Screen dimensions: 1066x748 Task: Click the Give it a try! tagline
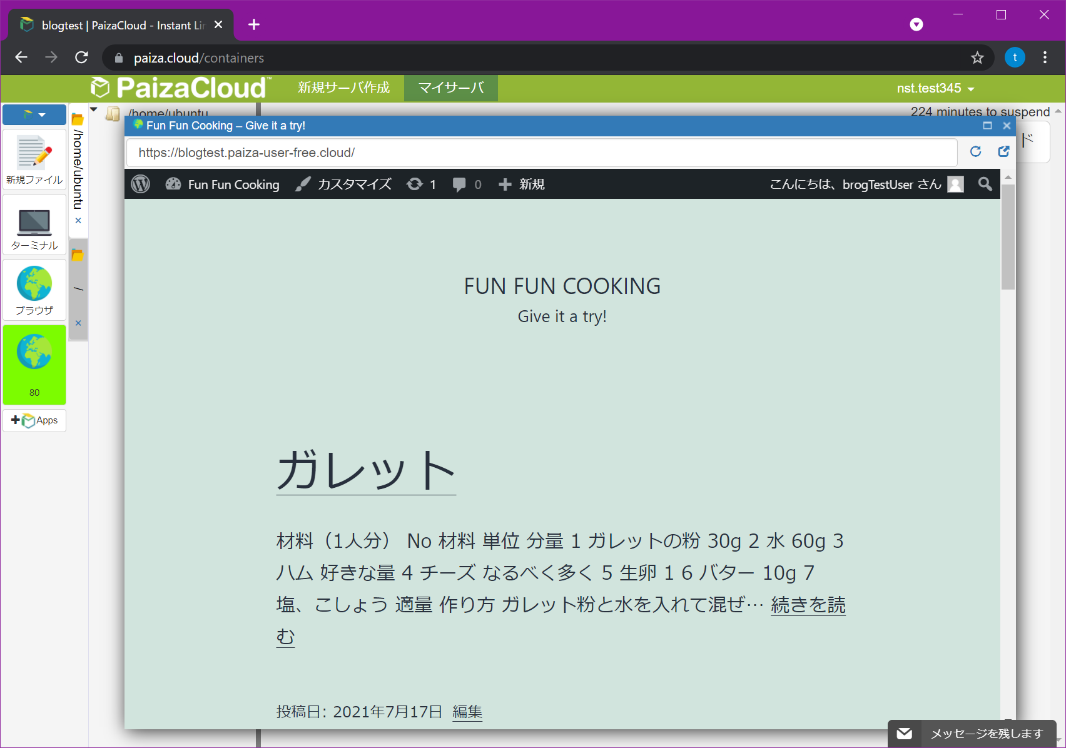(562, 316)
